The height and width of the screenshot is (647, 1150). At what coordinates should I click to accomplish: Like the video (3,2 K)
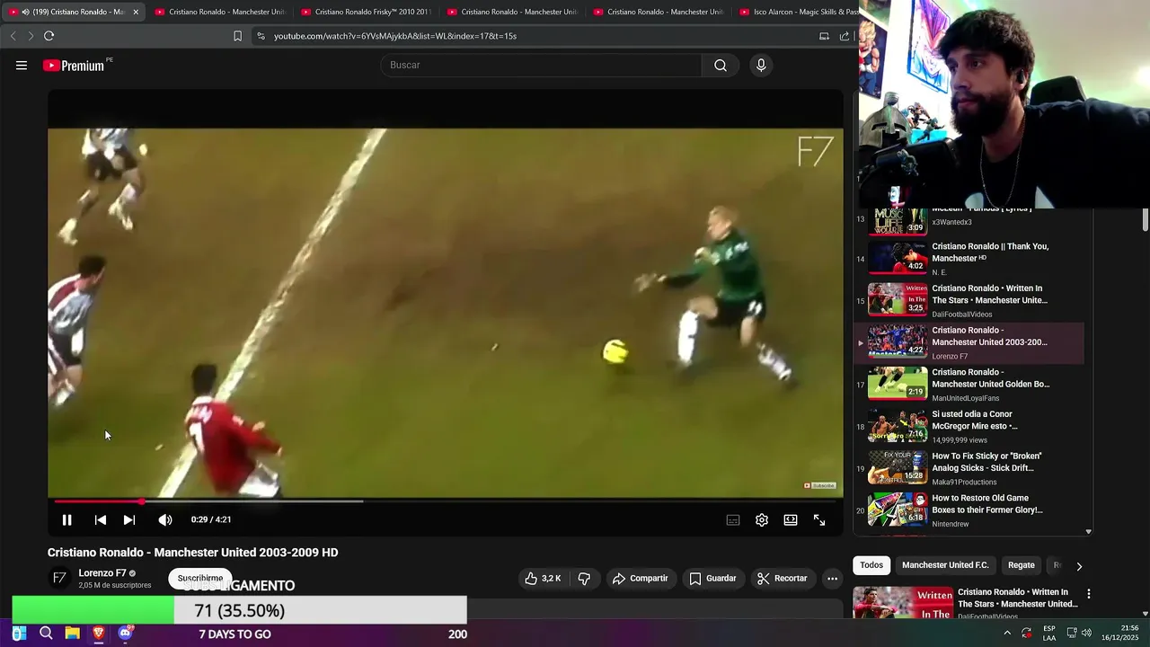click(x=543, y=579)
